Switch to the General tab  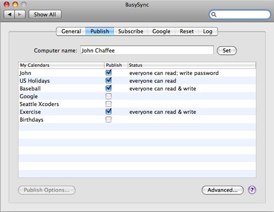71,31
